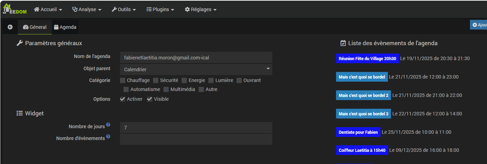Click the plus icon on Ajouter button

point(475,25)
